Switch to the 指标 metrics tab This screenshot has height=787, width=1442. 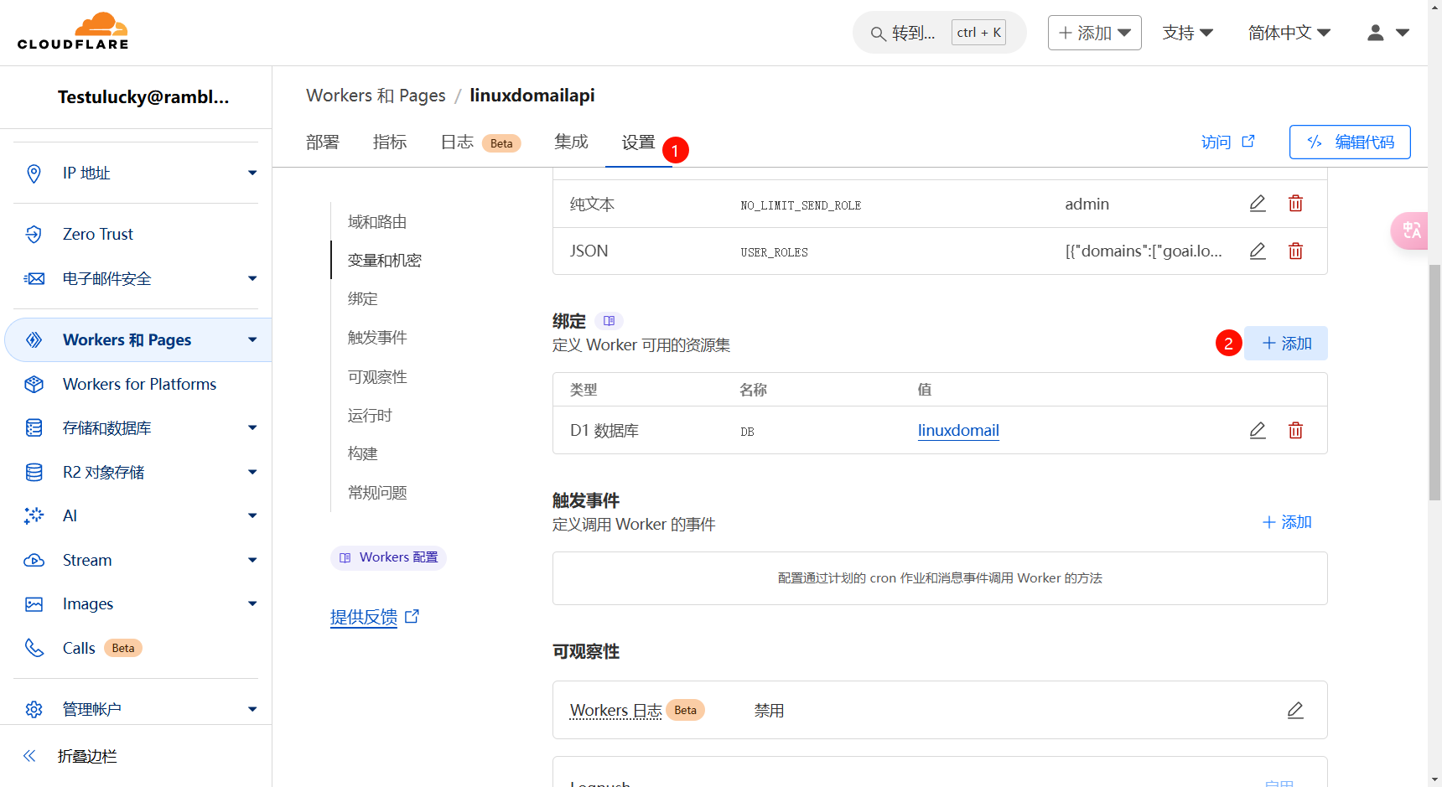(390, 142)
